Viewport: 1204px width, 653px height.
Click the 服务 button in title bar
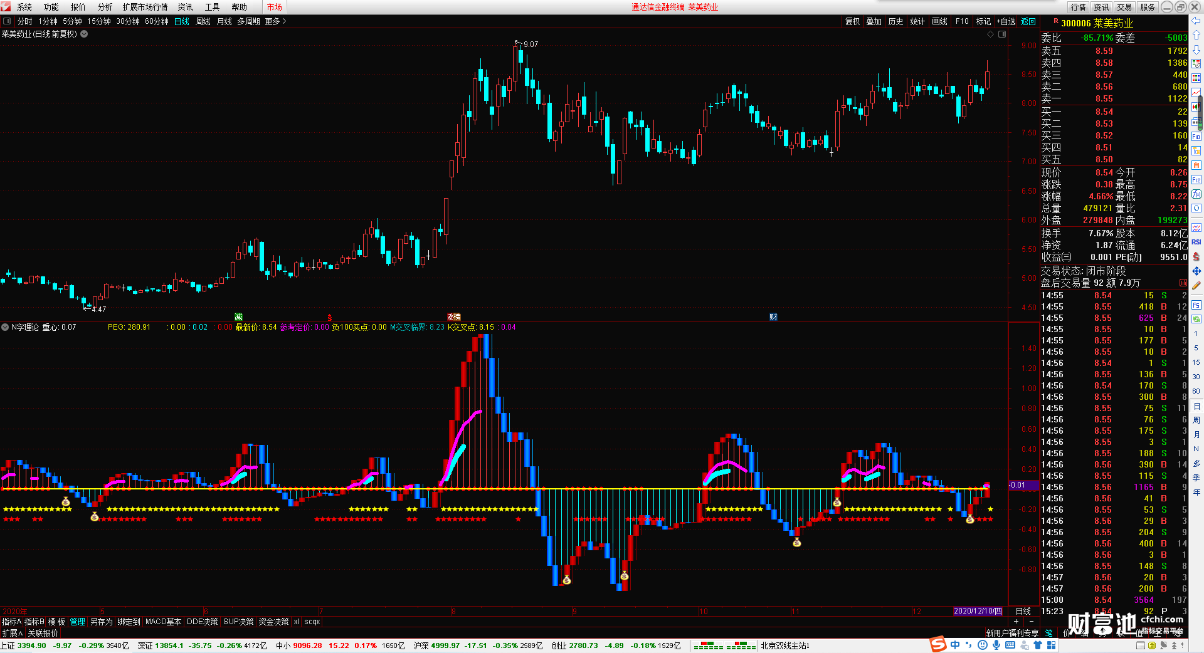pyautogui.click(x=1148, y=7)
